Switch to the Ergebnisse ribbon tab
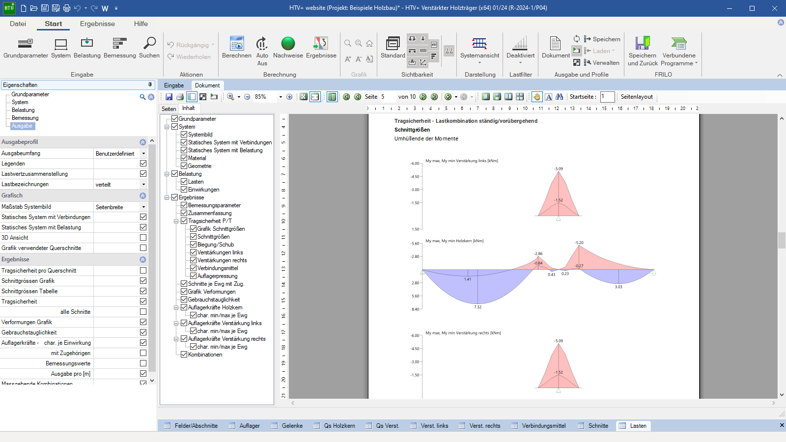Viewport: 786px width, 442px height. 97,24
